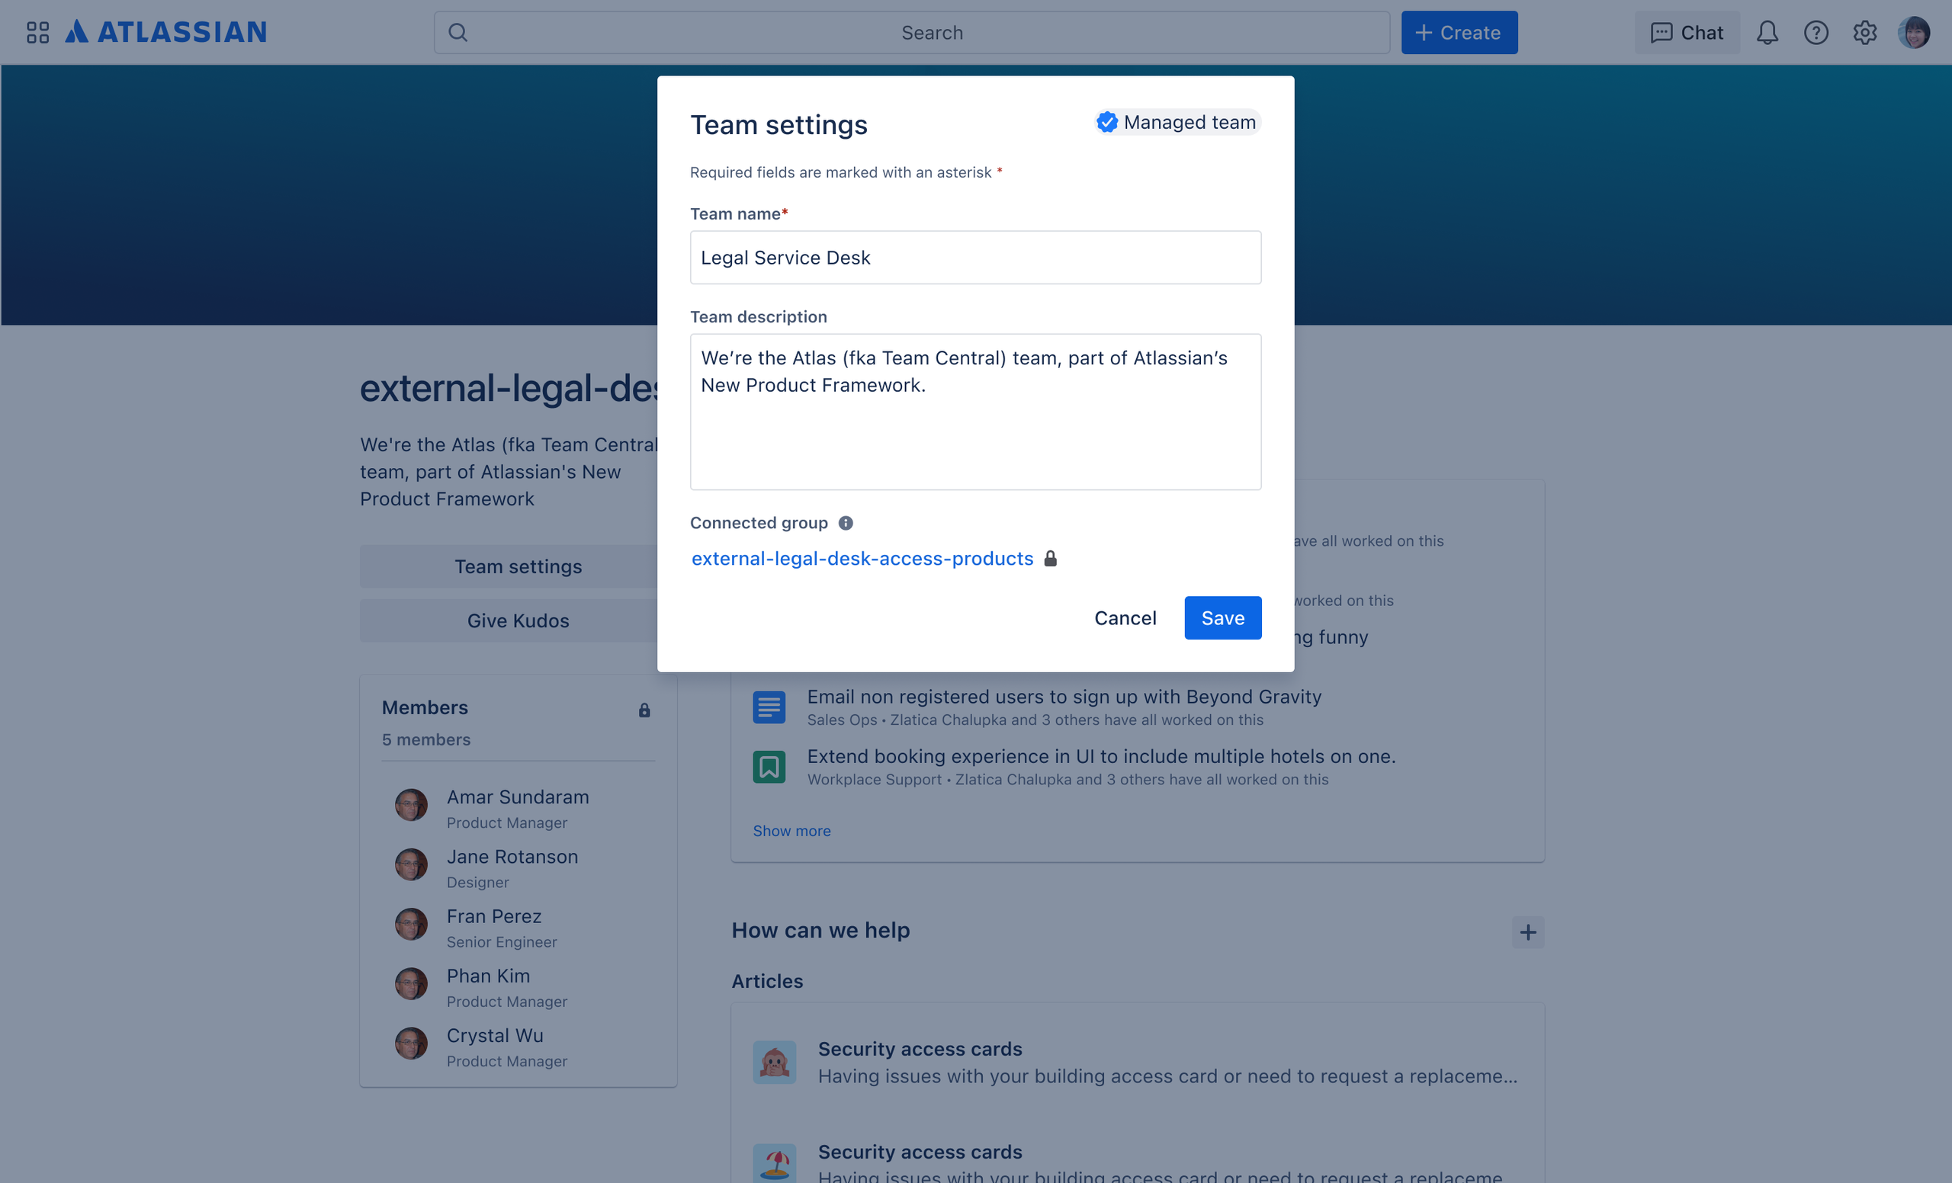Open the Chat panel

point(1687,33)
